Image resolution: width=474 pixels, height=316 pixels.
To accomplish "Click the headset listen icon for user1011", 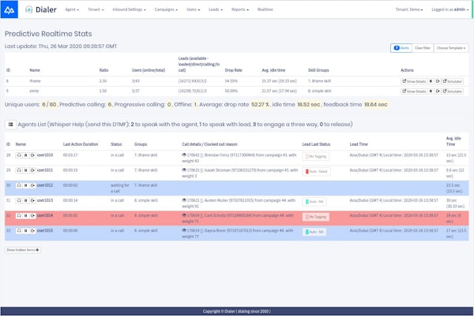I will point(19,170).
